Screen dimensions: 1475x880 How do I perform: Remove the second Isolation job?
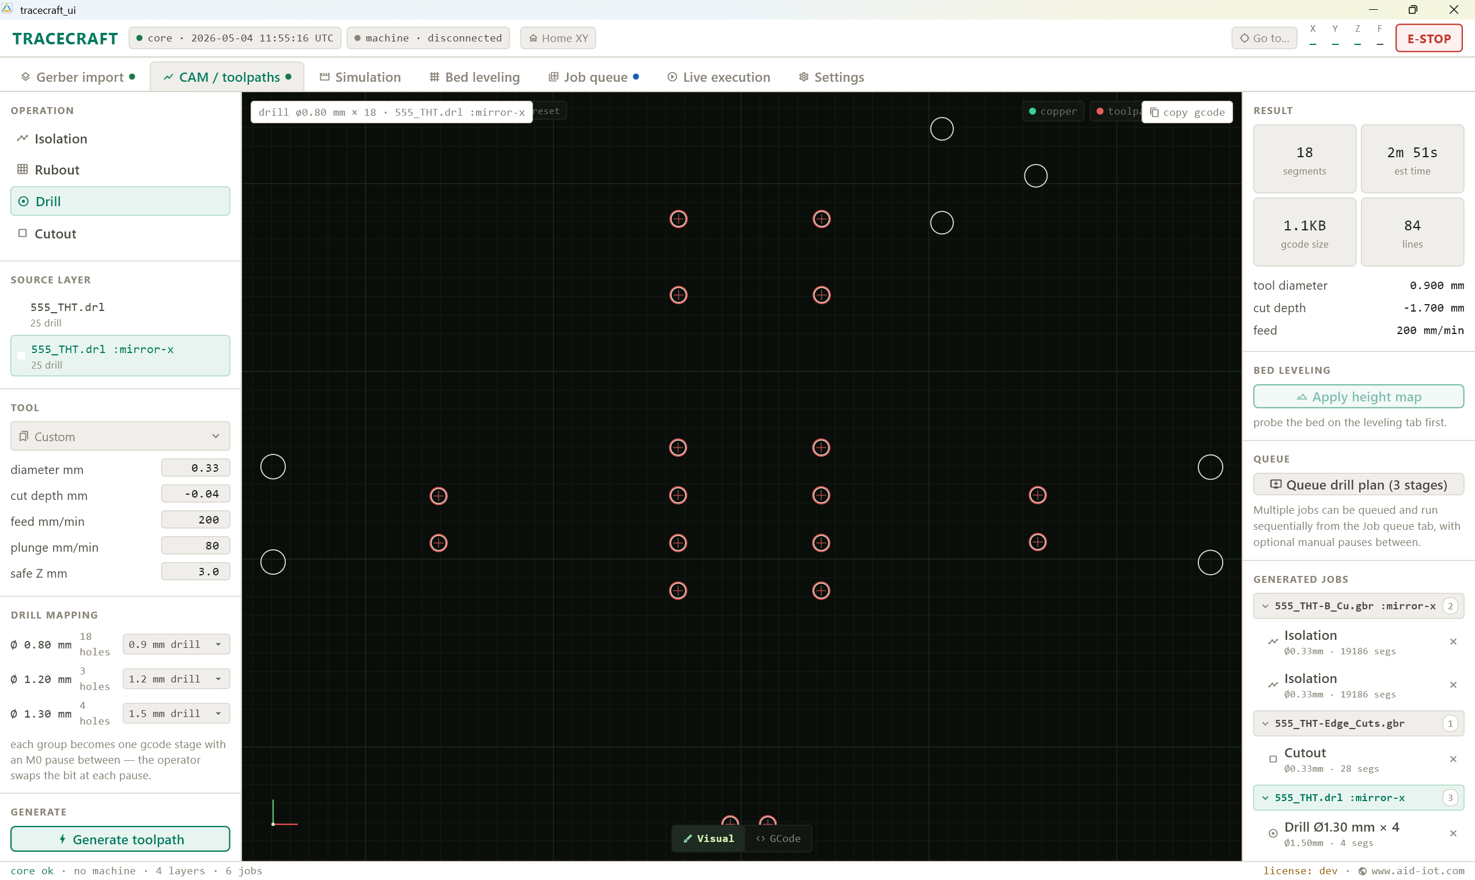click(1453, 685)
